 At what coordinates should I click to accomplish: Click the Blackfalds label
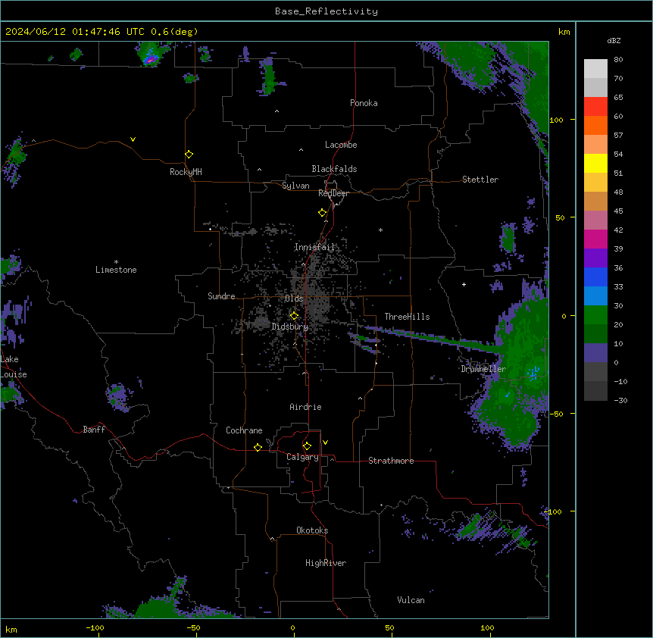[334, 169]
